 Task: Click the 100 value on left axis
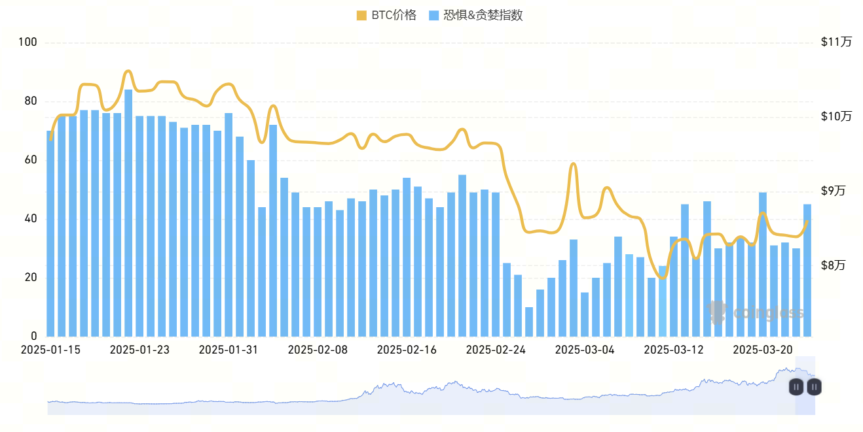29,42
